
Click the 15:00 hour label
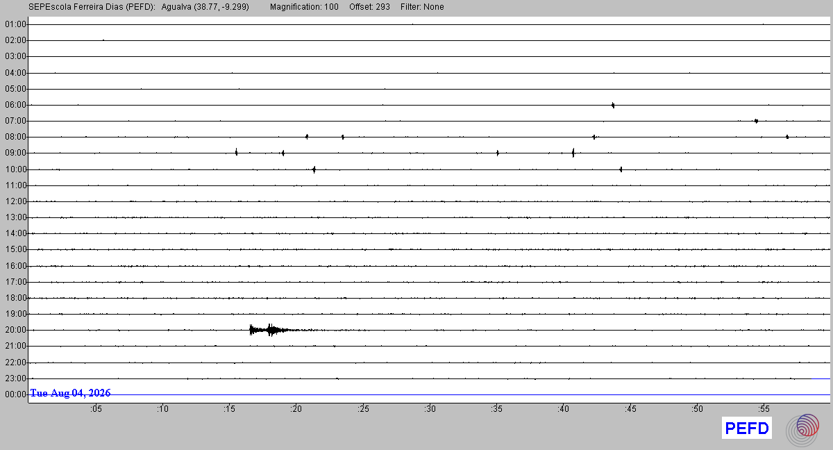tap(15, 249)
